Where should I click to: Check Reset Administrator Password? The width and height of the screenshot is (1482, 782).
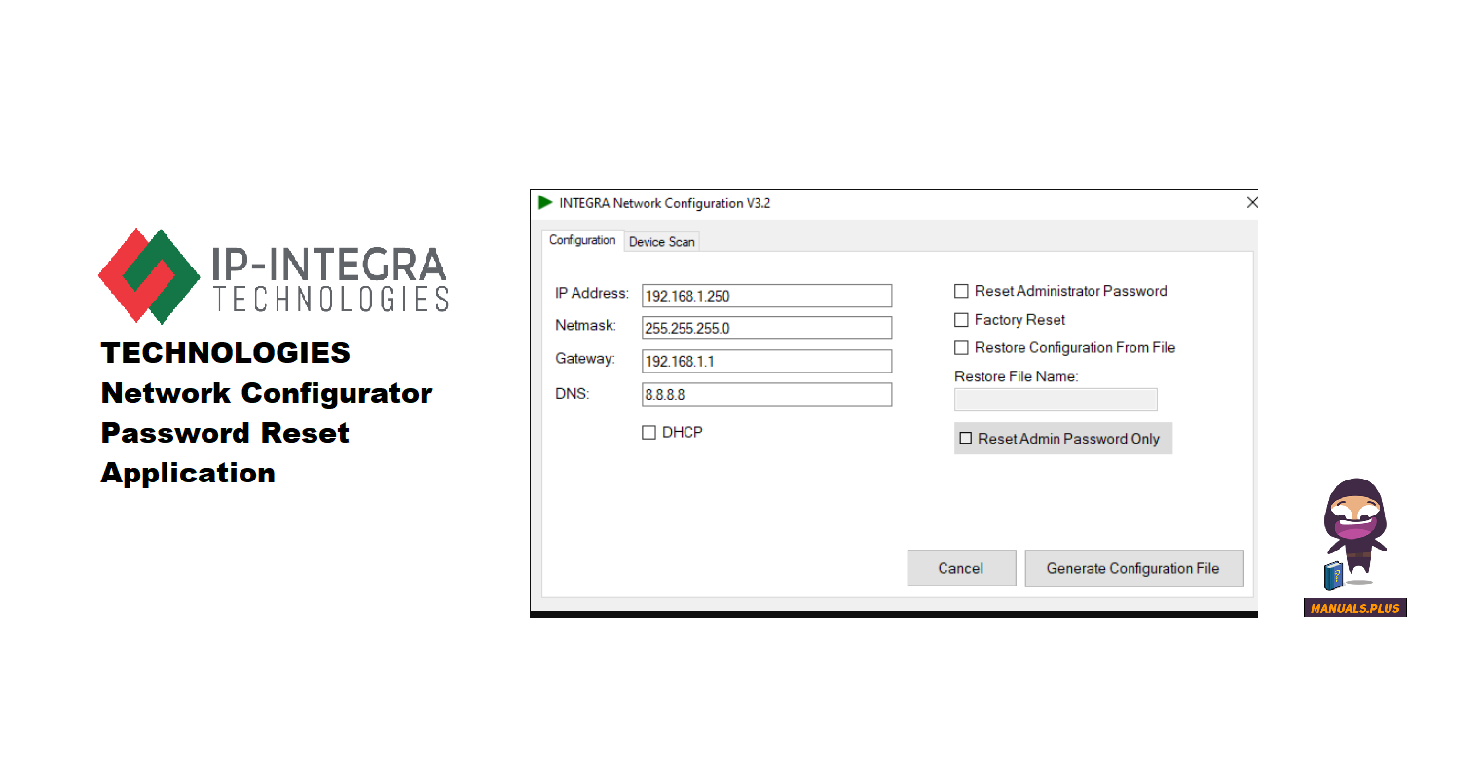(961, 291)
